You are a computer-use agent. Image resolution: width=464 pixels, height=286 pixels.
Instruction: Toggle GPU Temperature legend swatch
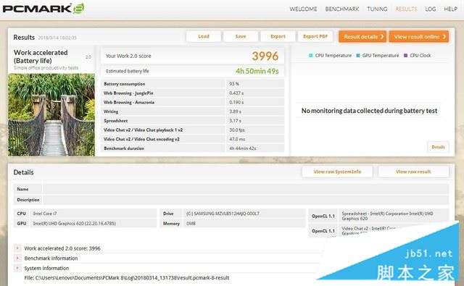point(358,56)
